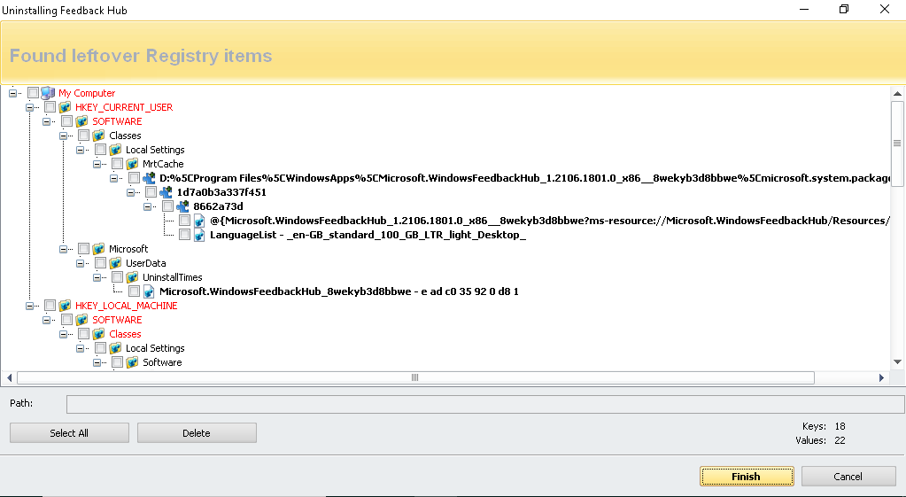906x497 pixels.
Task: Click the UninstallTimes registry key icon
Action: [x=132, y=276]
